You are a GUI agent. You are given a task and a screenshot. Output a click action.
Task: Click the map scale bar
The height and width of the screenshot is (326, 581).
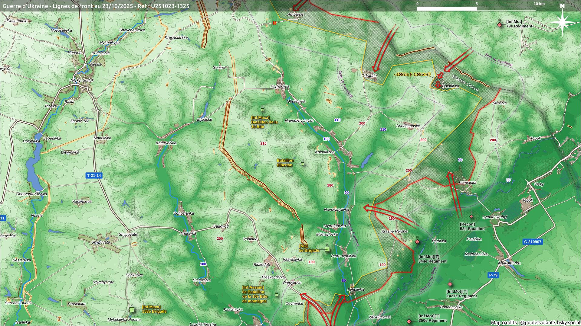pyautogui.click(x=476, y=9)
